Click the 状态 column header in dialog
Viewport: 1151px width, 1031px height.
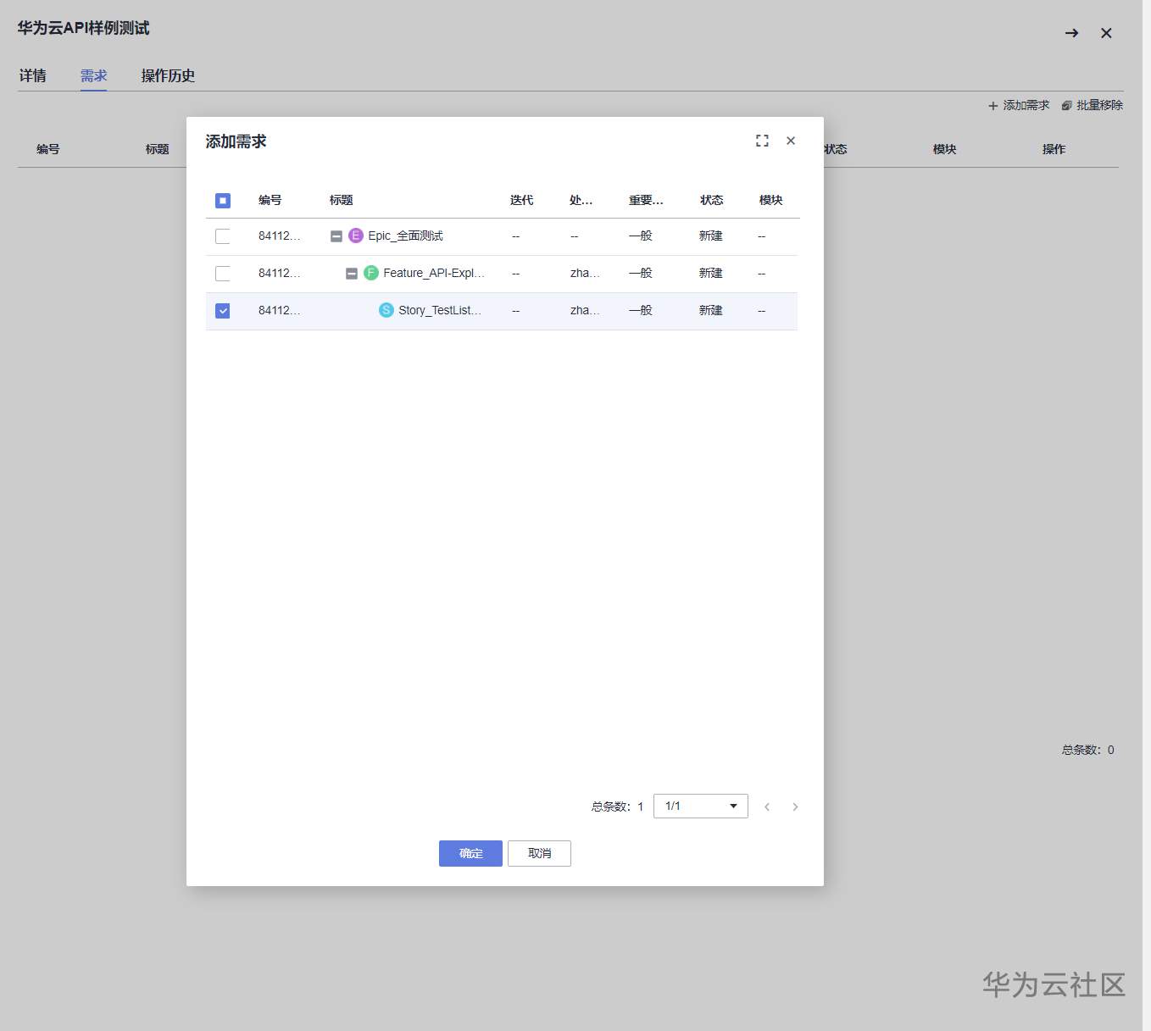[712, 200]
